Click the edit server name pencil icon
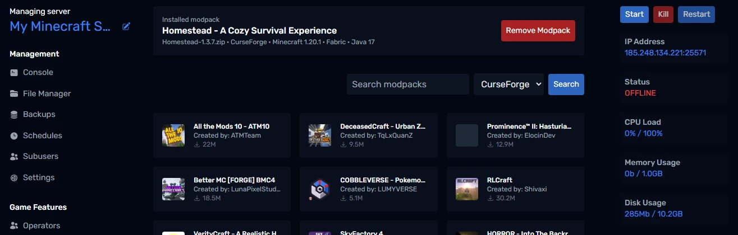 pos(126,26)
